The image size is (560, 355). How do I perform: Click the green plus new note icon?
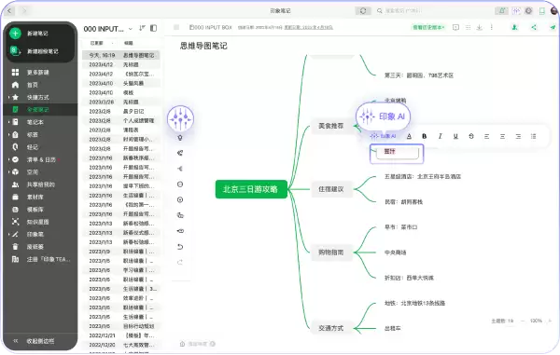[x=15, y=34]
